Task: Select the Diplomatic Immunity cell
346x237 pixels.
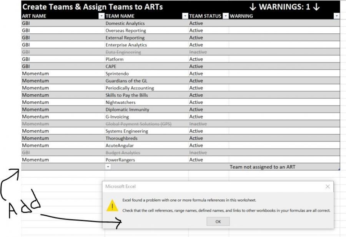Action: (146, 109)
